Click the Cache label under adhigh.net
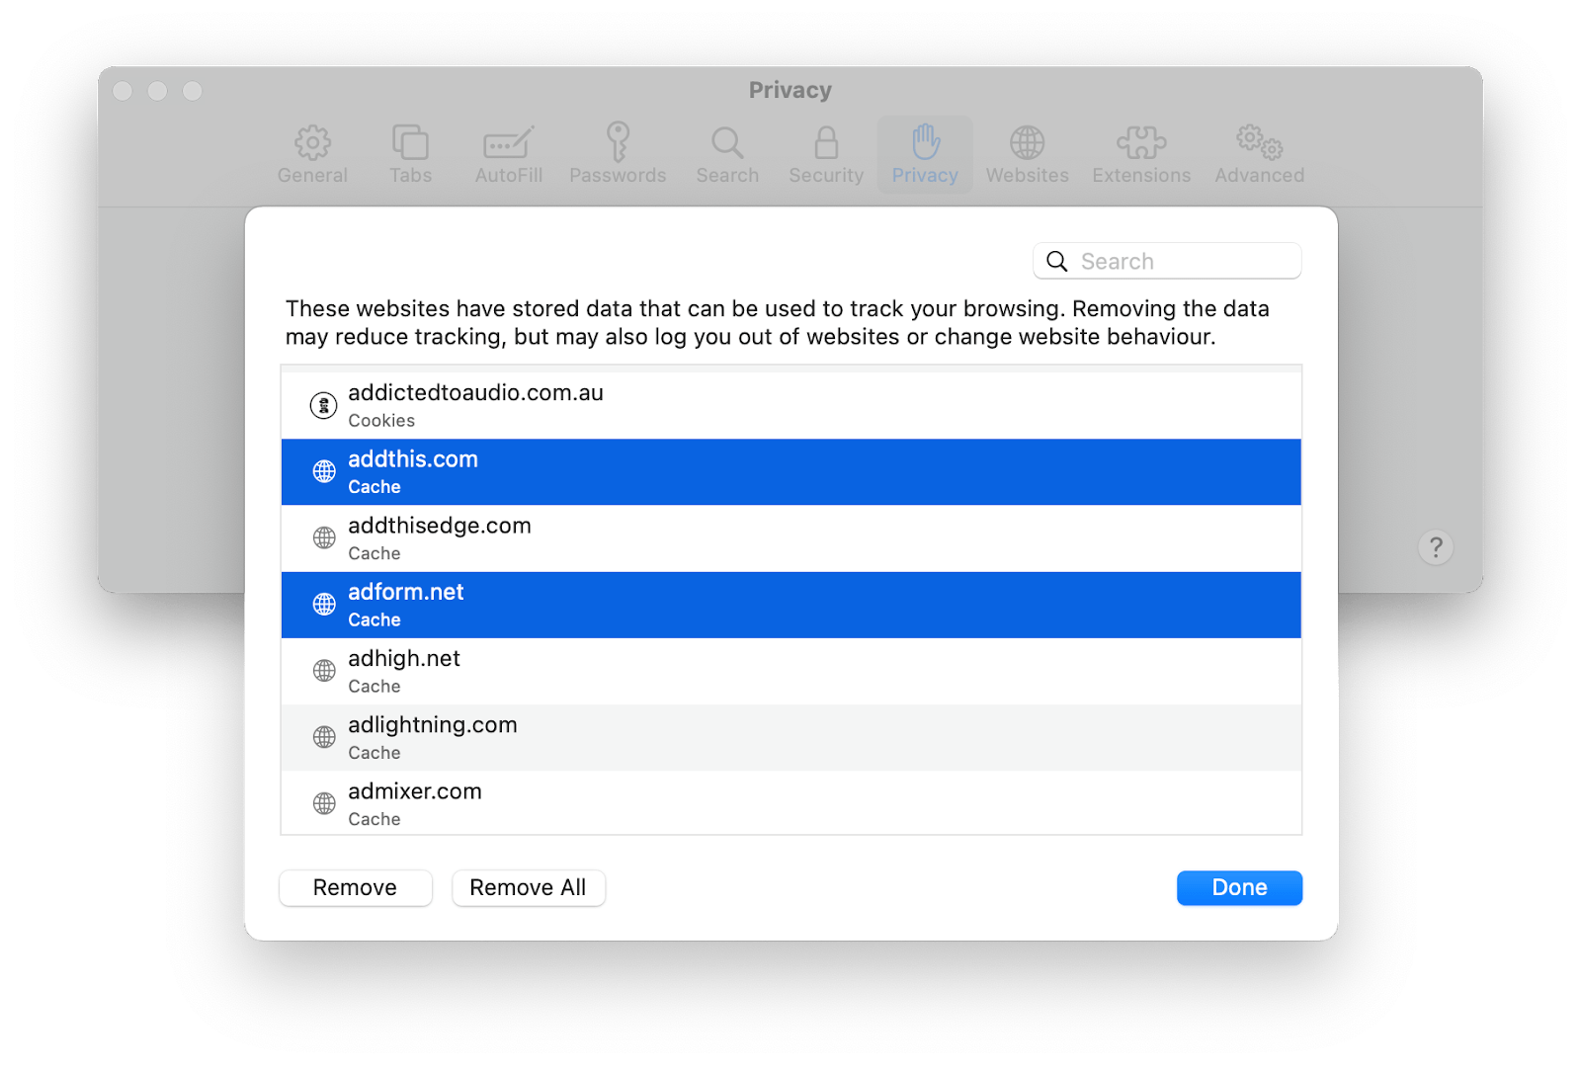This screenshot has height=1070, width=1581. click(x=374, y=687)
